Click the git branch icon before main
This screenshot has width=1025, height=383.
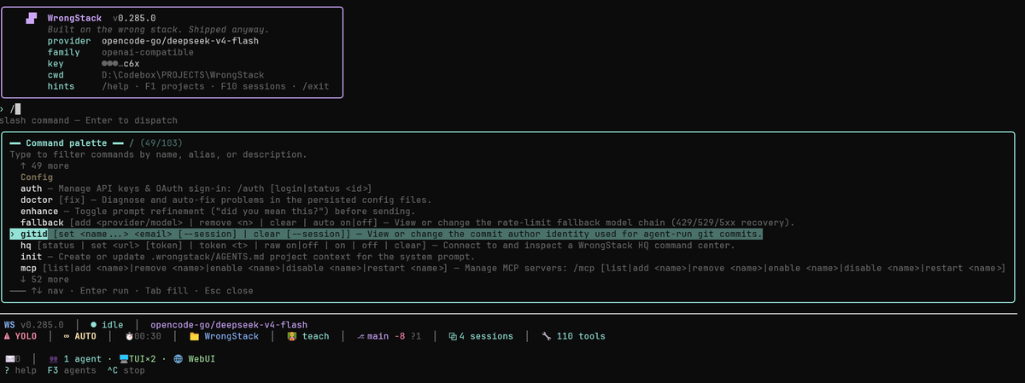coord(360,336)
